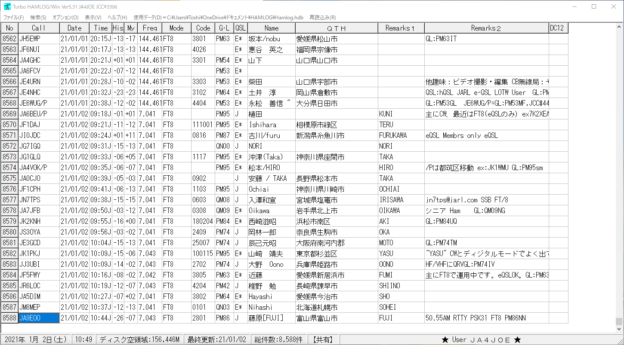Image resolution: width=624 pixels, height=345 pixels.
Task: Open the 検索(S) search menu
Action: tap(38, 18)
